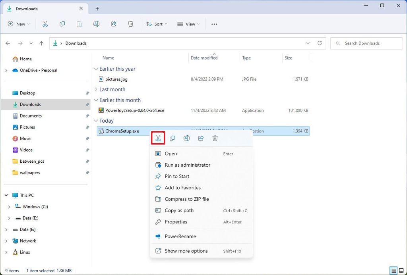Click the Copy icon in the context menu
Image resolution: width=407 pixels, height=275 pixels.
[172, 138]
